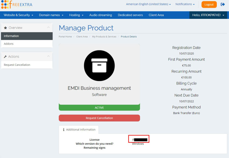
Task: Click the Windows version value
Action: coord(138,144)
